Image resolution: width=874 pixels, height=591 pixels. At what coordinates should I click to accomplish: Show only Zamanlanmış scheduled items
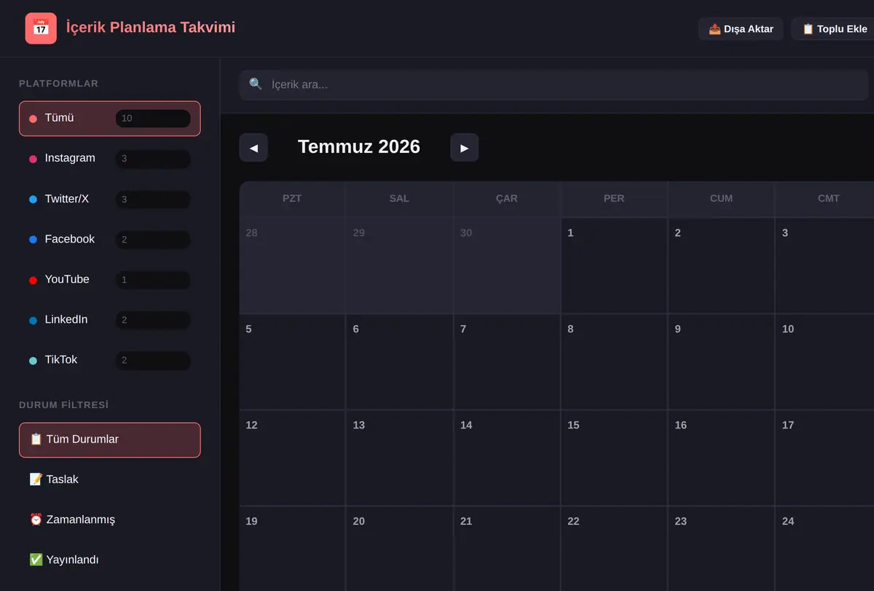109,520
